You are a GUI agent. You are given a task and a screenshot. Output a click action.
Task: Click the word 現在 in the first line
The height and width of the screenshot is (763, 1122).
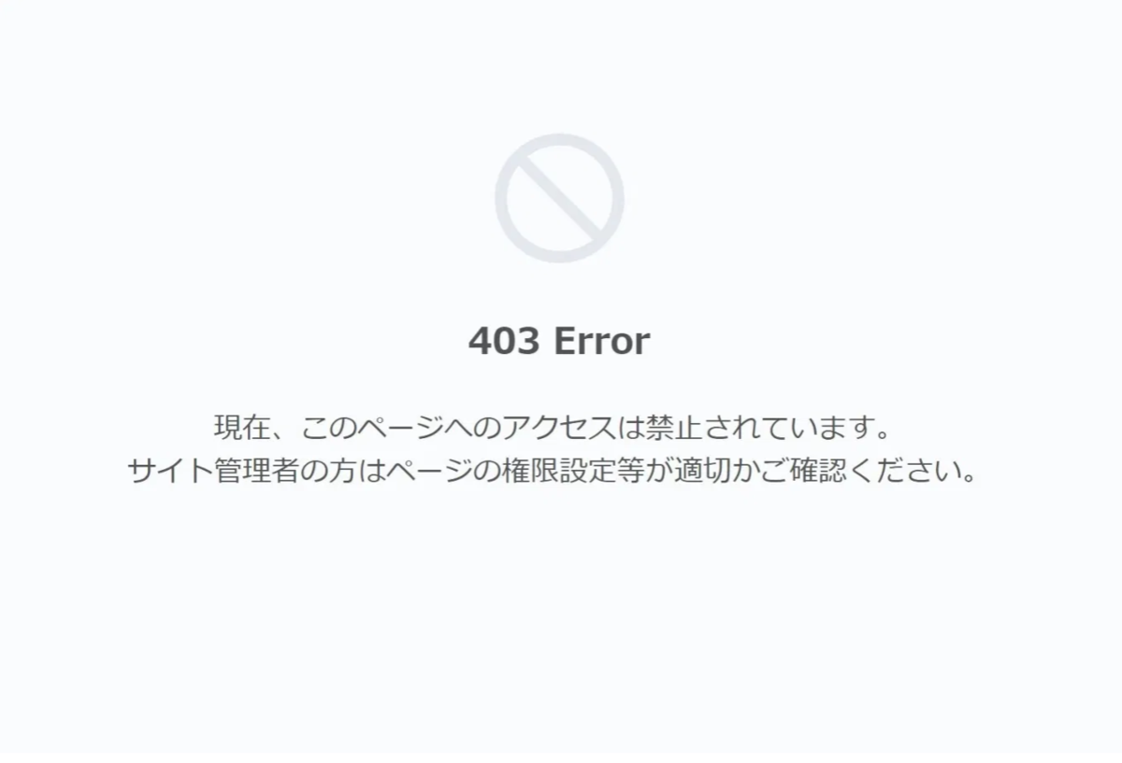241,428
